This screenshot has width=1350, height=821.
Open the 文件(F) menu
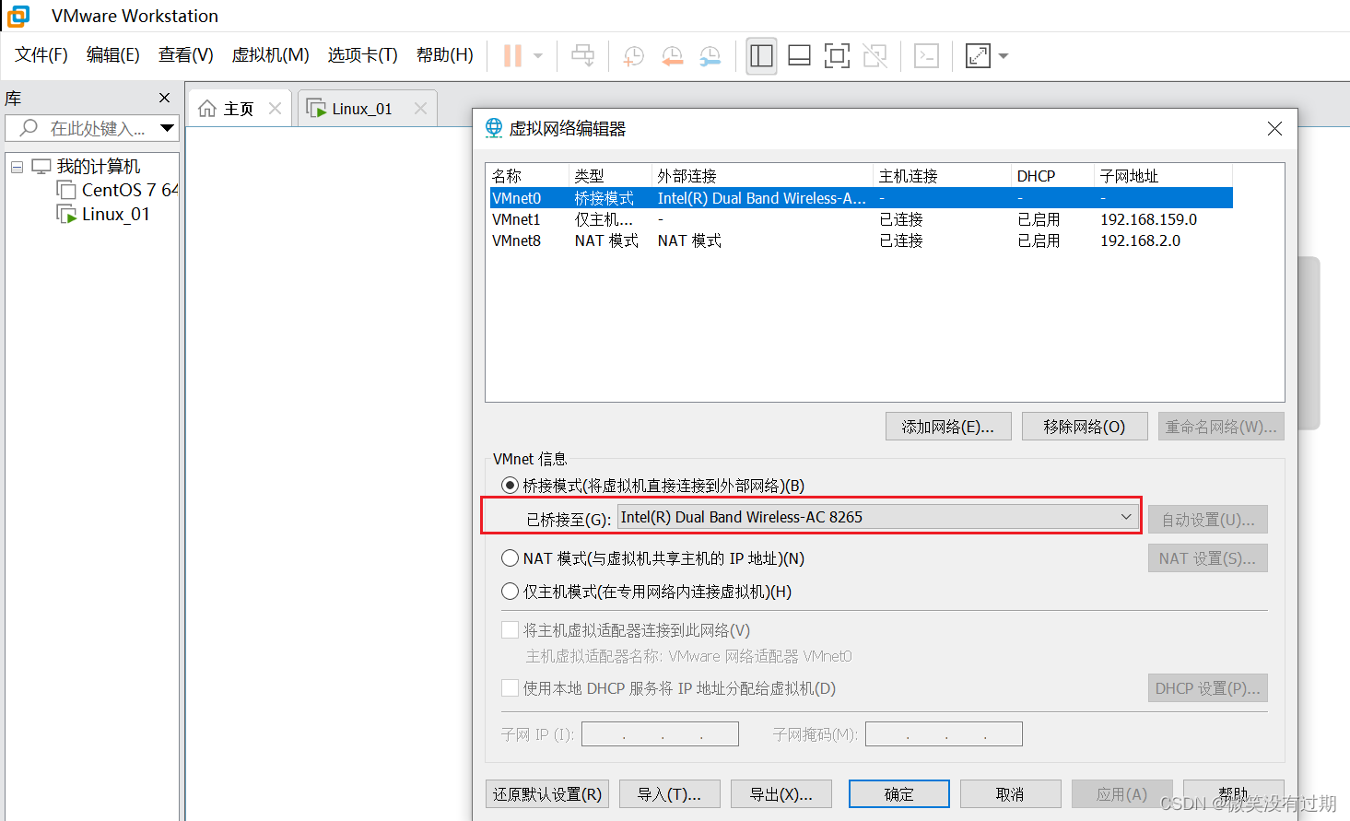pos(41,55)
